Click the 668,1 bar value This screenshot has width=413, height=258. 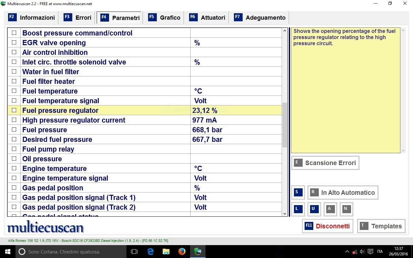(x=207, y=130)
